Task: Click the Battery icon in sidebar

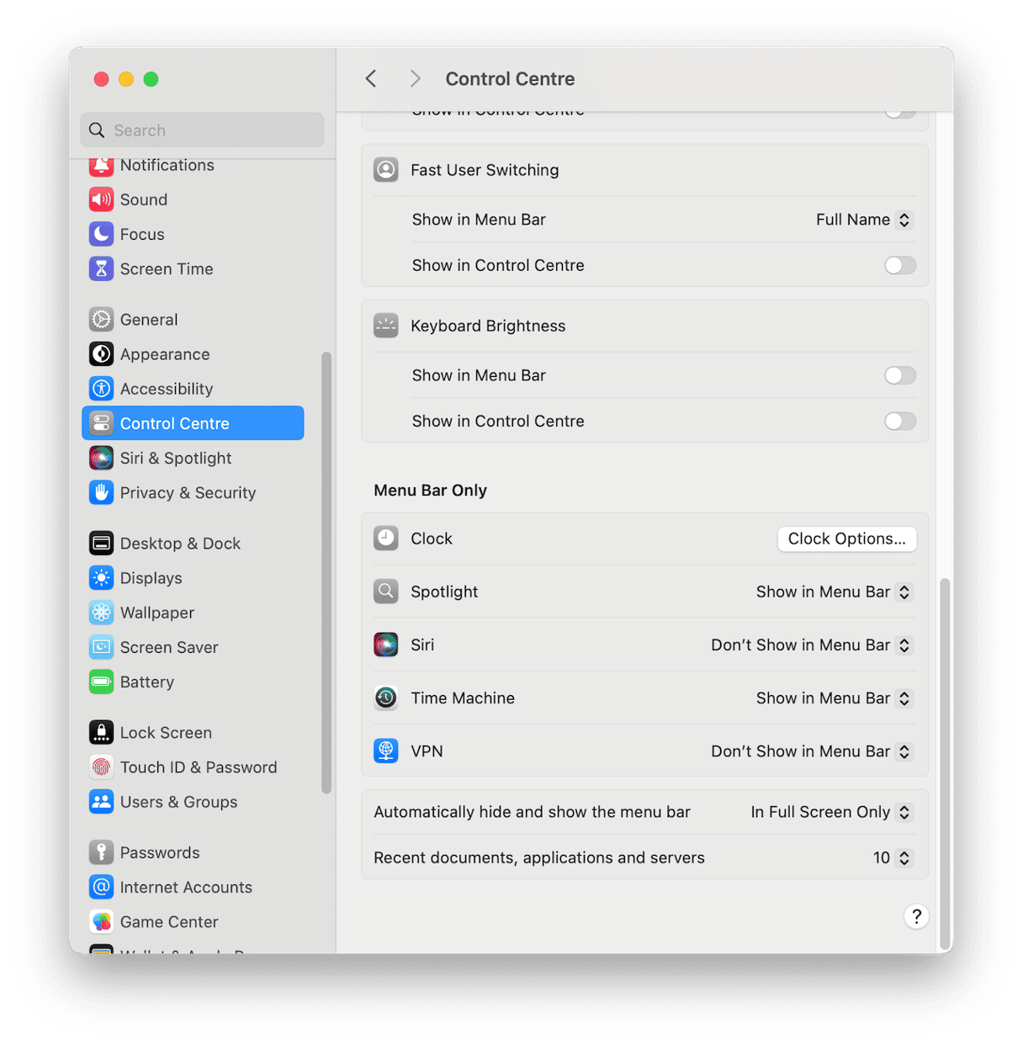Action: [101, 682]
